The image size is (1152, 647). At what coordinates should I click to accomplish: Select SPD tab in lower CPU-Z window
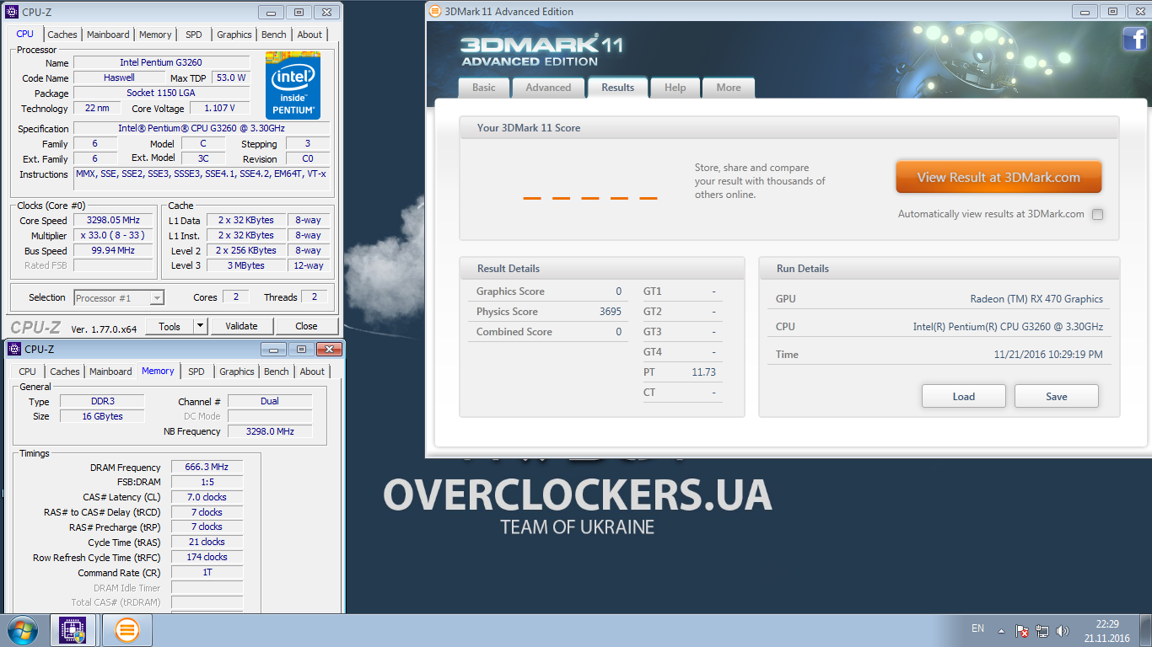[x=196, y=372]
